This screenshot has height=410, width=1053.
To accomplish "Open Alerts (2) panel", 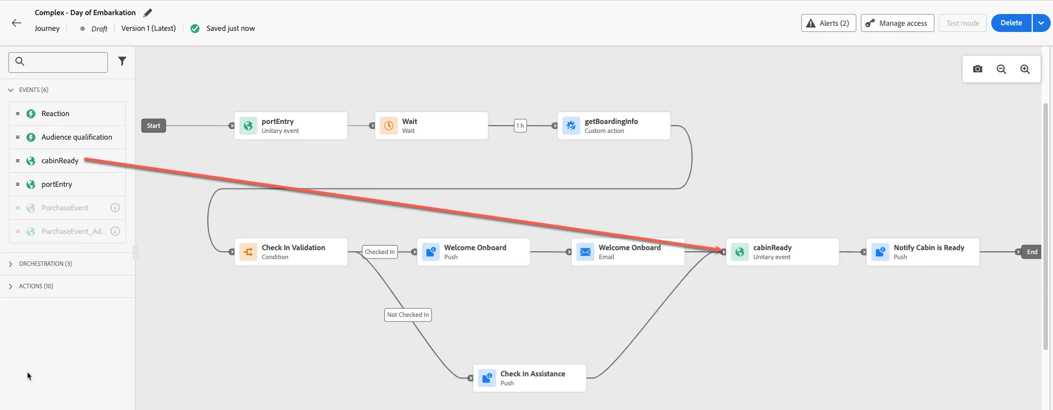I will tap(828, 23).
